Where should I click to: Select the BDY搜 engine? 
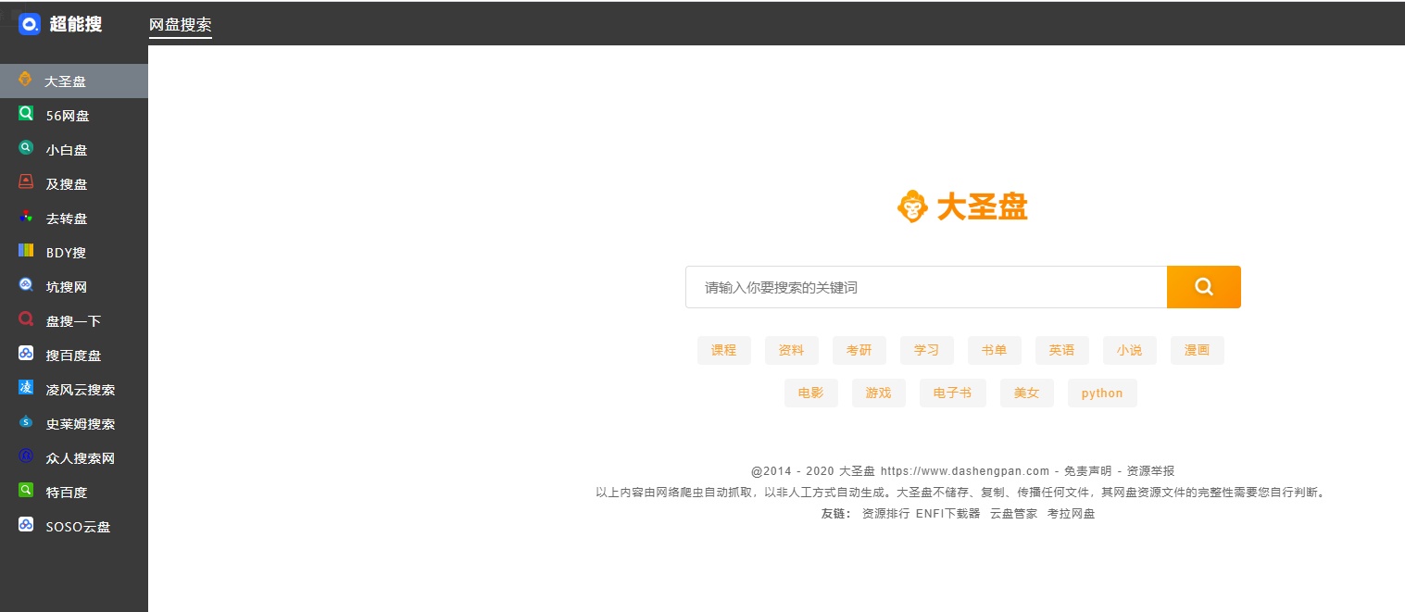[65, 252]
